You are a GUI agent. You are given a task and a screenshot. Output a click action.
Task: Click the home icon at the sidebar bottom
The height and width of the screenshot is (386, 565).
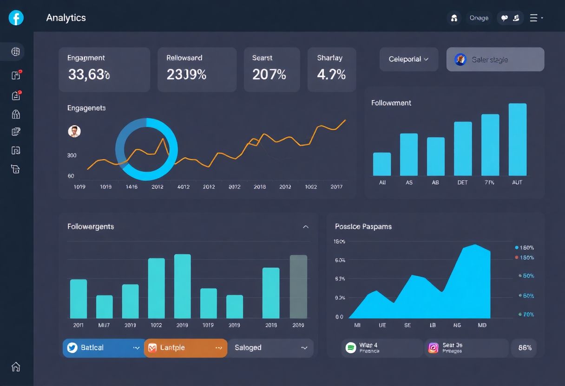16,367
